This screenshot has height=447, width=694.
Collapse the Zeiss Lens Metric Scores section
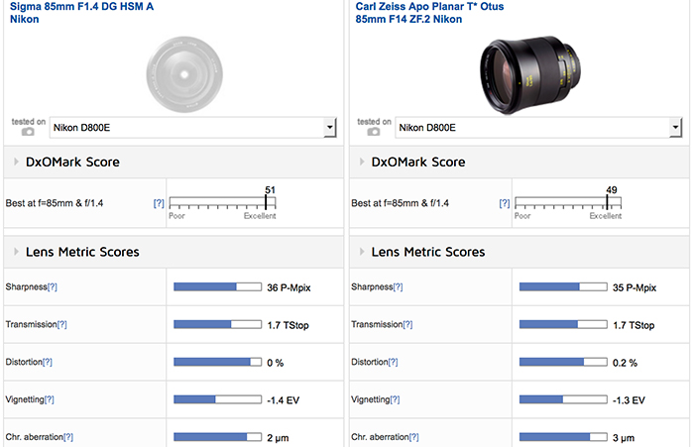(x=362, y=252)
